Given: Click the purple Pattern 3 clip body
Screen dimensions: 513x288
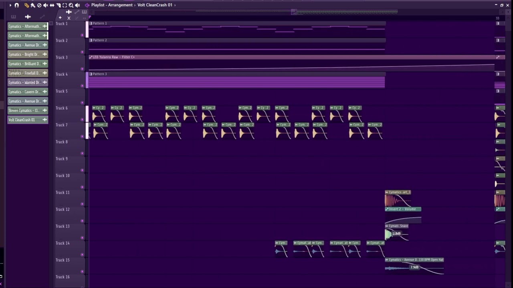Looking at the screenshot, I should tap(237, 82).
